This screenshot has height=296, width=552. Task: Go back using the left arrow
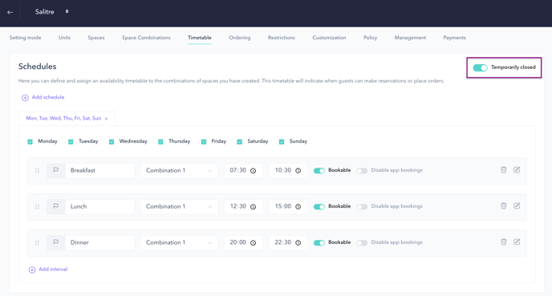(10, 12)
